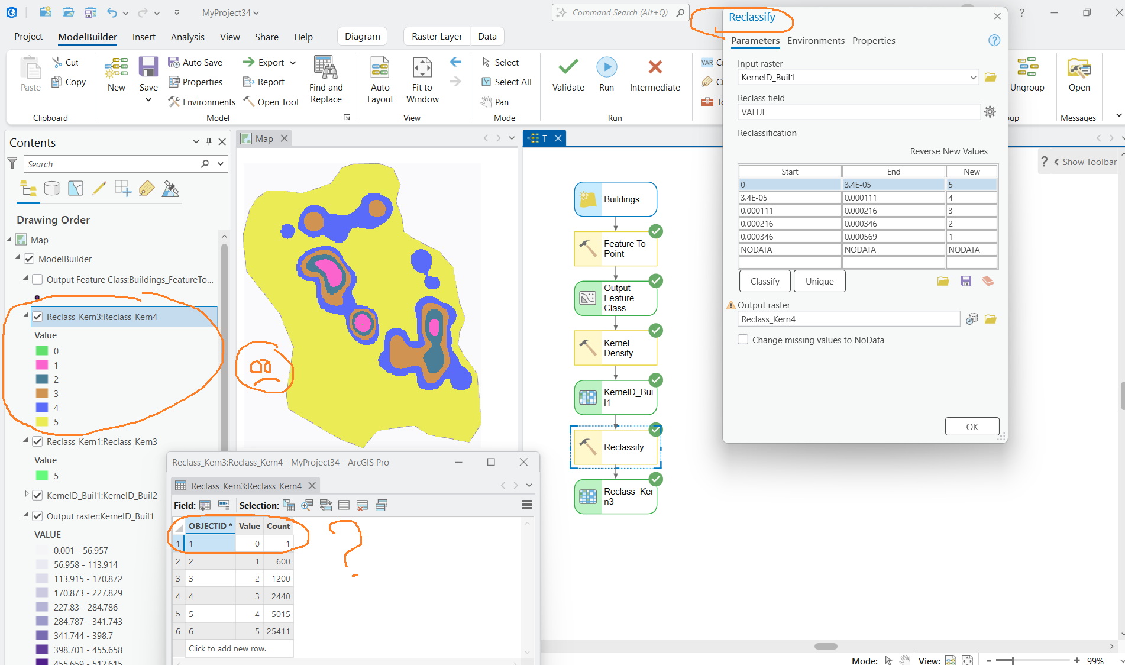Image resolution: width=1125 pixels, height=665 pixels.
Task: Click the pink swatch for value 1
Action: [x=42, y=365]
